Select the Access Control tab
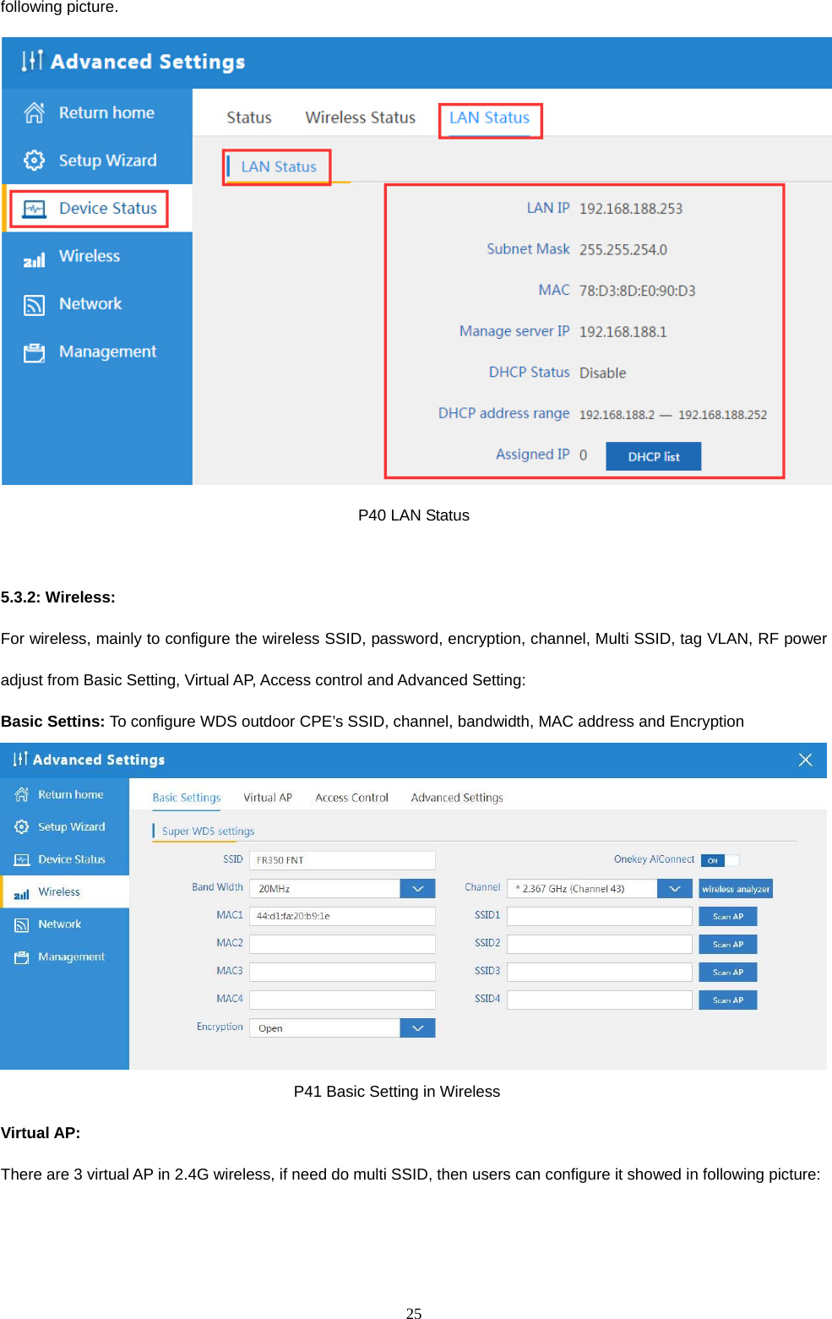 [x=351, y=797]
